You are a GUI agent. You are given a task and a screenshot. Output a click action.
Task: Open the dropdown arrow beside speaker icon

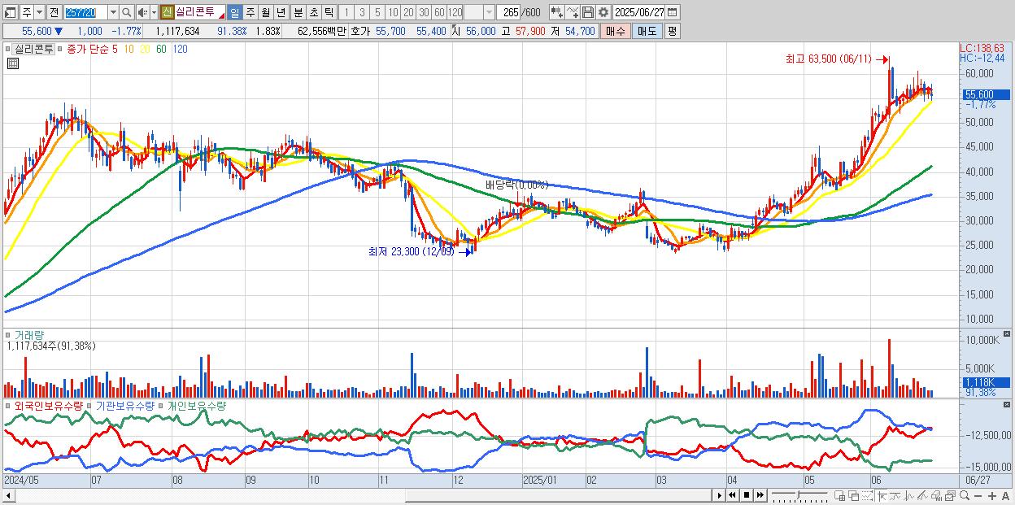(x=154, y=12)
